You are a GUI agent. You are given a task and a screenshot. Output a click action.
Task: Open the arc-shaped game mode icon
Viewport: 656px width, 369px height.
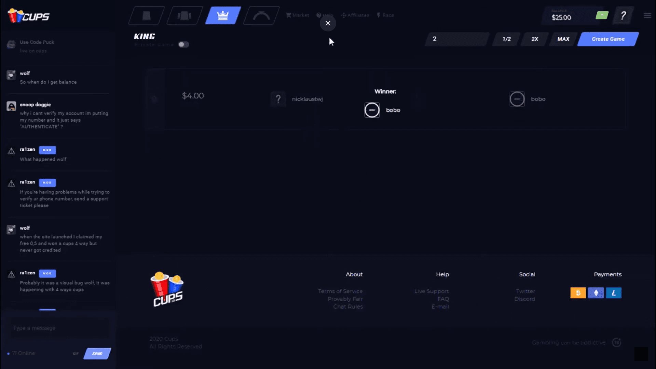coord(261,16)
